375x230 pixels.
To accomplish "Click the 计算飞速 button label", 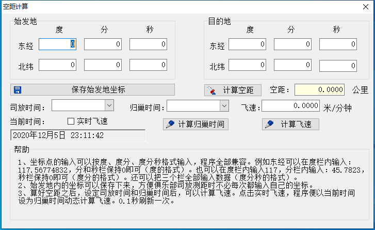I will click(296, 125).
